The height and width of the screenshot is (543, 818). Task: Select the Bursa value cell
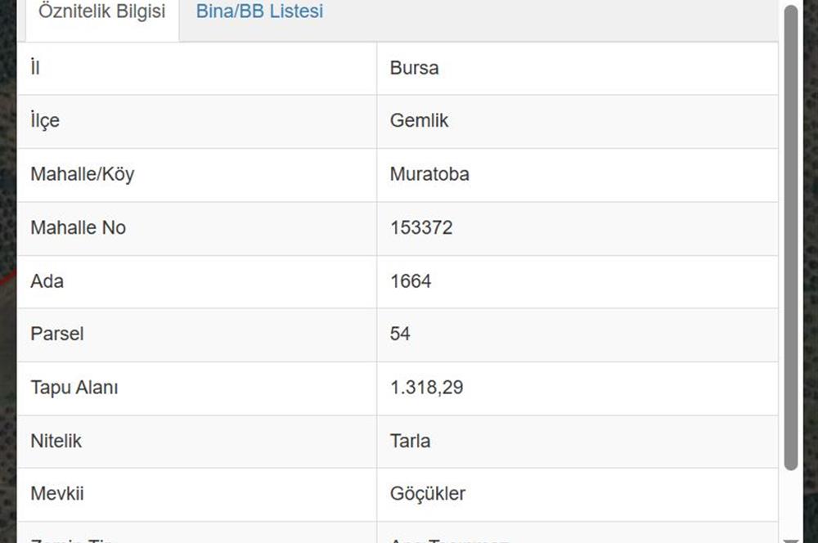pyautogui.click(x=578, y=69)
